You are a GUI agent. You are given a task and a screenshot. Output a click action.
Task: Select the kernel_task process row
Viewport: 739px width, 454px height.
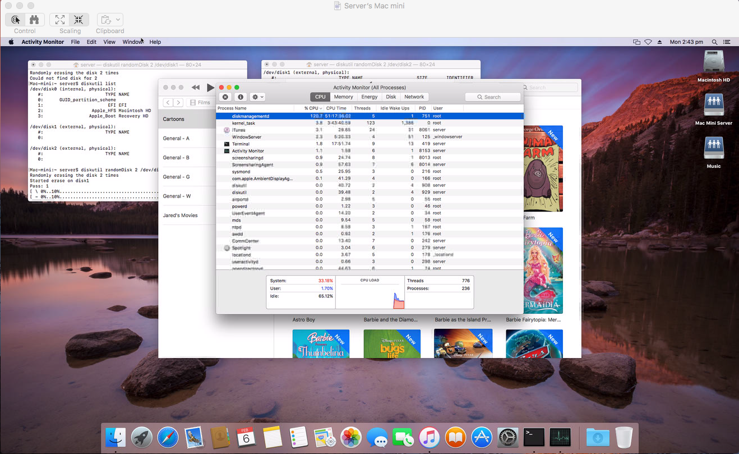click(370, 123)
